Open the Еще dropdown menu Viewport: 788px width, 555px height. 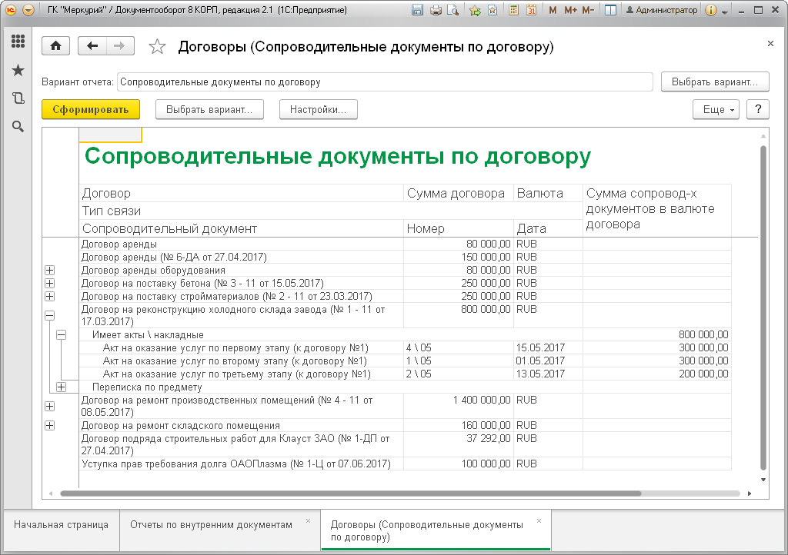716,109
